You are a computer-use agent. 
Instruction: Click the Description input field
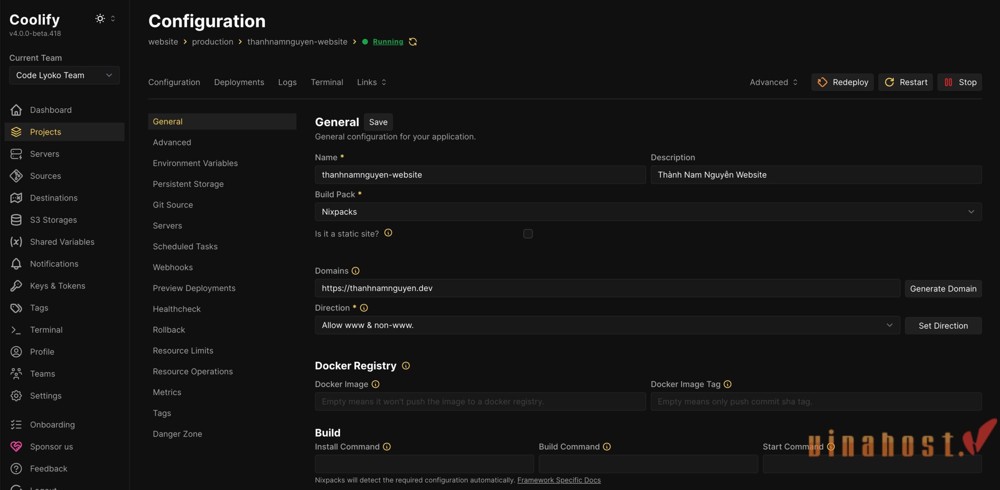click(x=816, y=175)
